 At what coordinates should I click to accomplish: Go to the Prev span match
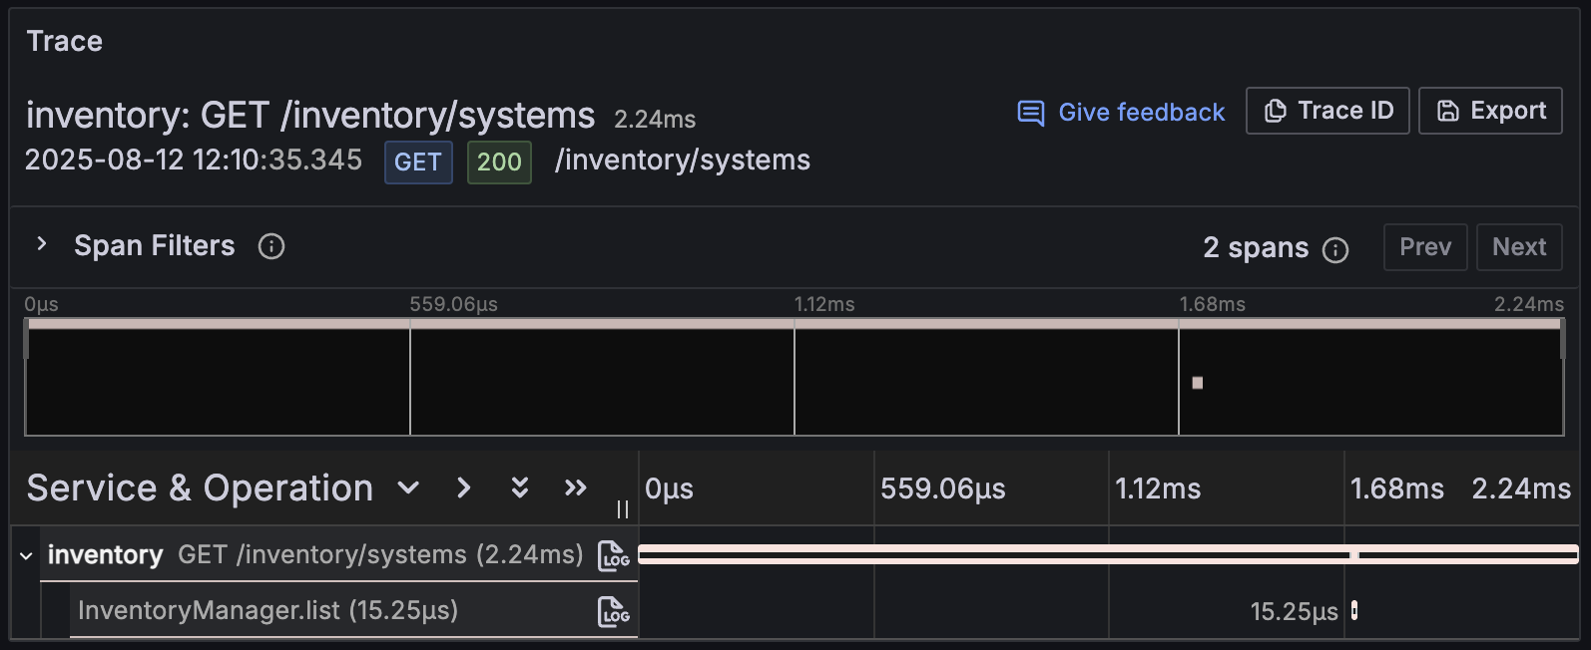click(1425, 247)
